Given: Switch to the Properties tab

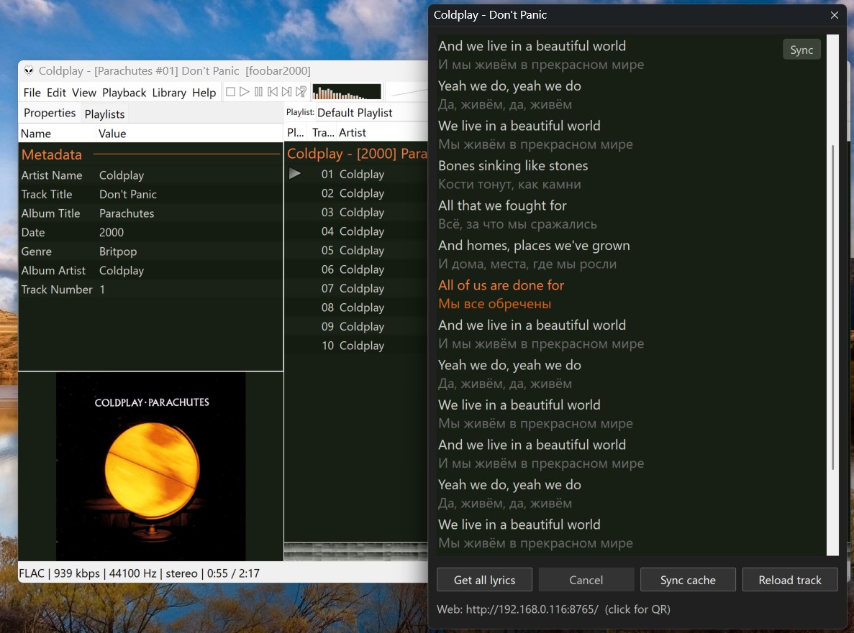Looking at the screenshot, I should (x=50, y=113).
